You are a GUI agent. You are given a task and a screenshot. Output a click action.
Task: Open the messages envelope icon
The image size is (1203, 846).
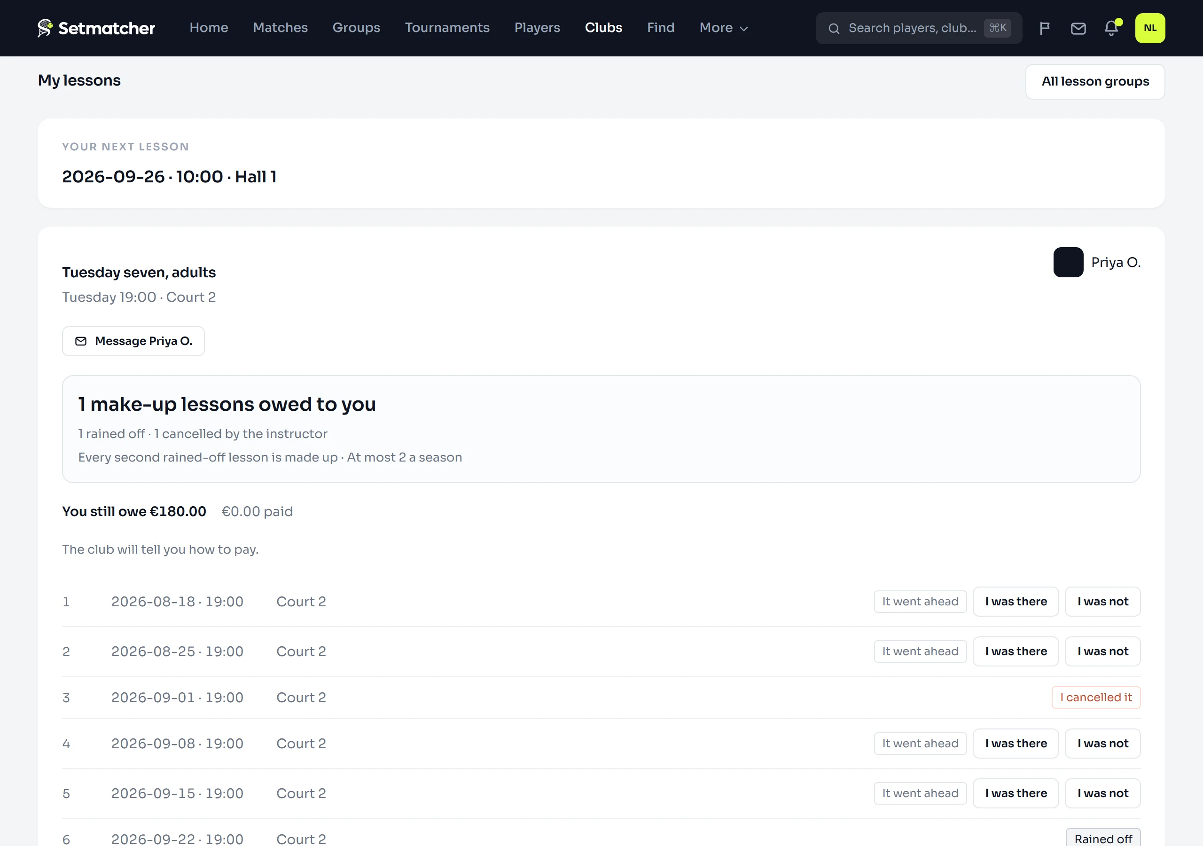(x=1078, y=28)
